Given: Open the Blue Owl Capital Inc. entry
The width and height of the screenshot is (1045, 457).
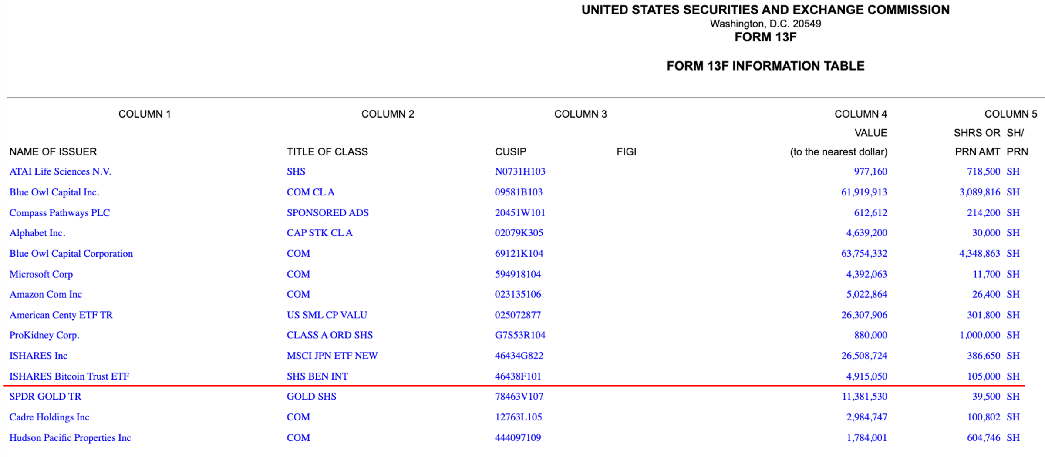Looking at the screenshot, I should 54,192.
